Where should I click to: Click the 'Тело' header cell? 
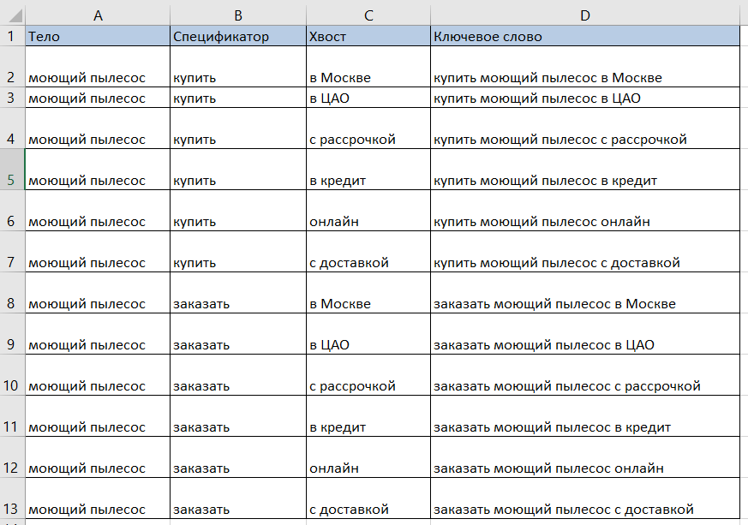coord(98,36)
